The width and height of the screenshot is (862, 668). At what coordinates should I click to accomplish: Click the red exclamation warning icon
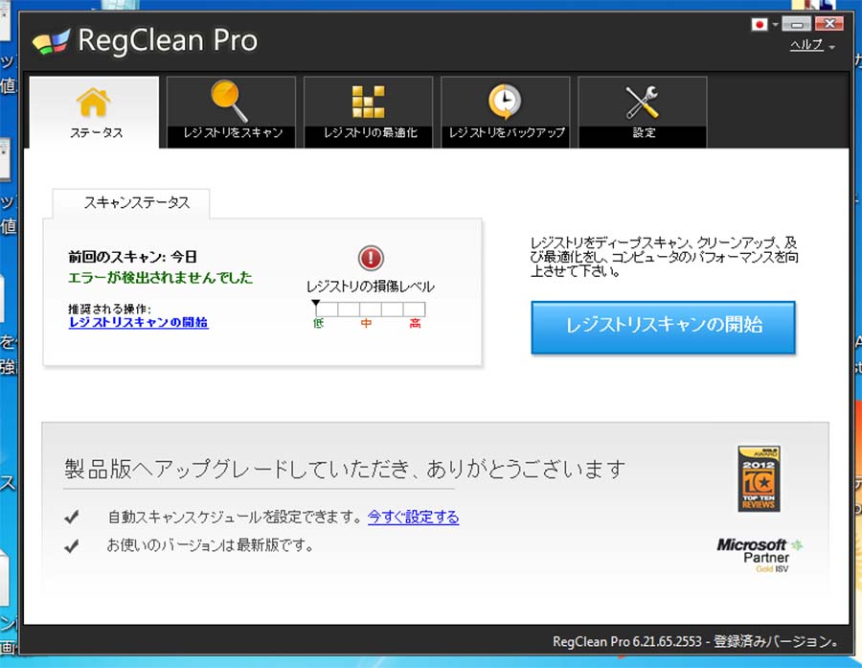click(371, 258)
